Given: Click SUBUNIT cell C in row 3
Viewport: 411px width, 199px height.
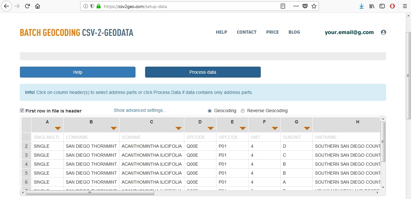Looking at the screenshot, I should tap(296, 155).
